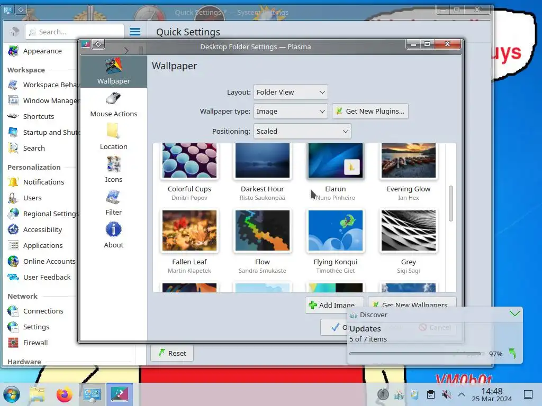The height and width of the screenshot is (406, 542).
Task: Open Accessibility in the sidebar
Action: [x=41, y=229]
